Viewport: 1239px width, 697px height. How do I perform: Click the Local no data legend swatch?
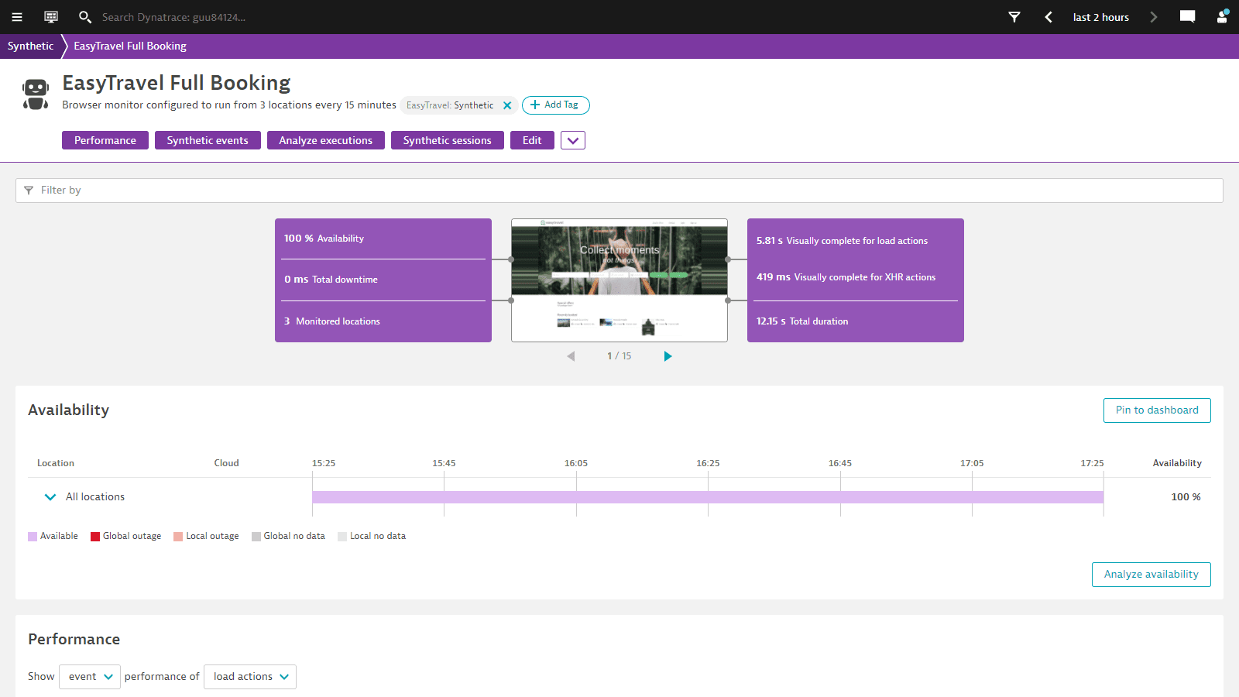(x=342, y=537)
